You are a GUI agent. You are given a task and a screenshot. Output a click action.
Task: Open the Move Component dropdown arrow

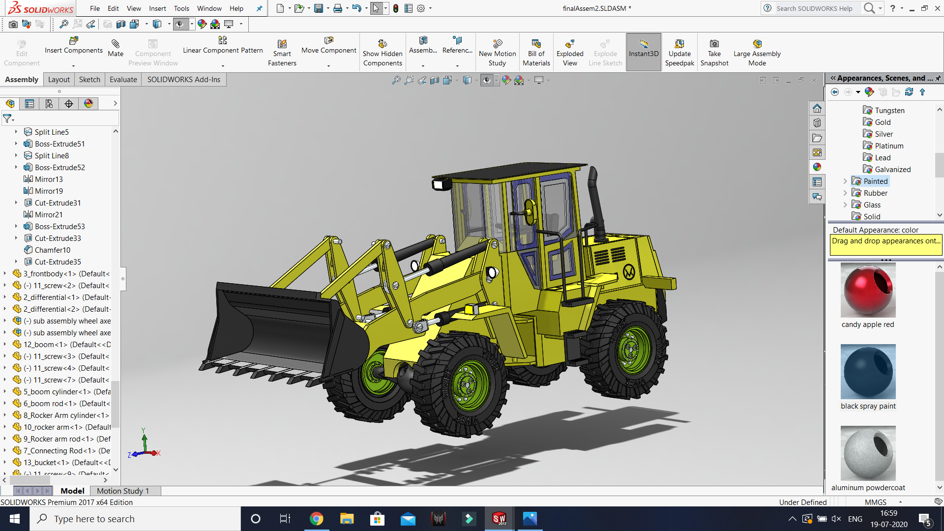click(329, 65)
